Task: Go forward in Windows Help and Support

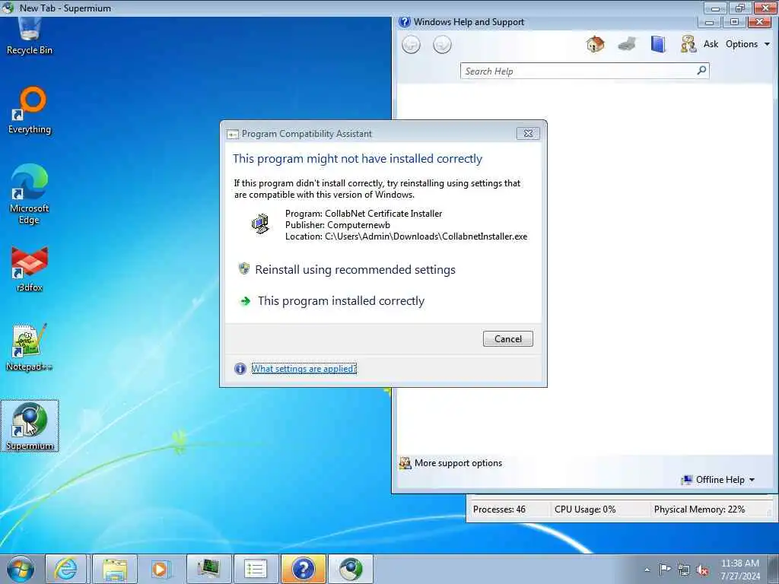Action: click(442, 45)
